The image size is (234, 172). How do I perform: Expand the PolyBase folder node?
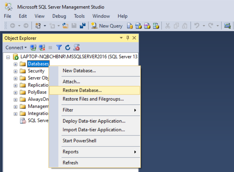pyautogui.click(x=15, y=93)
